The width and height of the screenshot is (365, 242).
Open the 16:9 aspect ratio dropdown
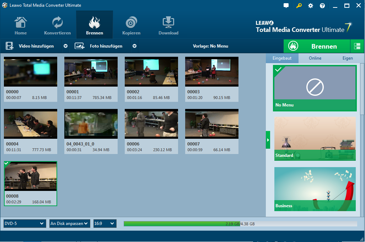click(105, 224)
